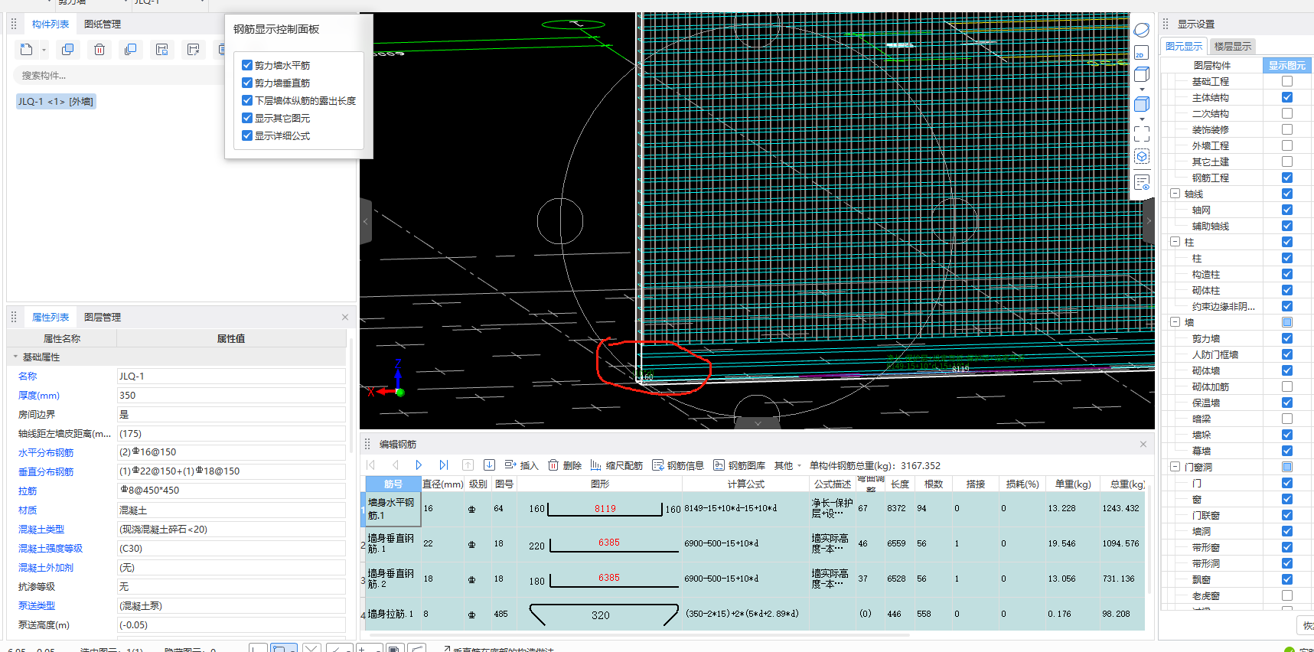This screenshot has width=1314, height=652.
Task: Close the 编辑钢筋 panel
Action: click(1143, 444)
